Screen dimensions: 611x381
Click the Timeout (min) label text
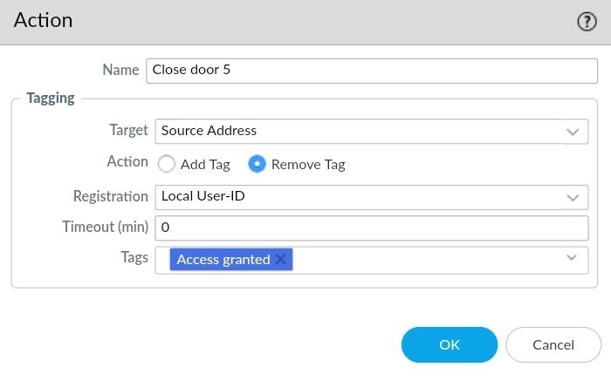click(106, 227)
